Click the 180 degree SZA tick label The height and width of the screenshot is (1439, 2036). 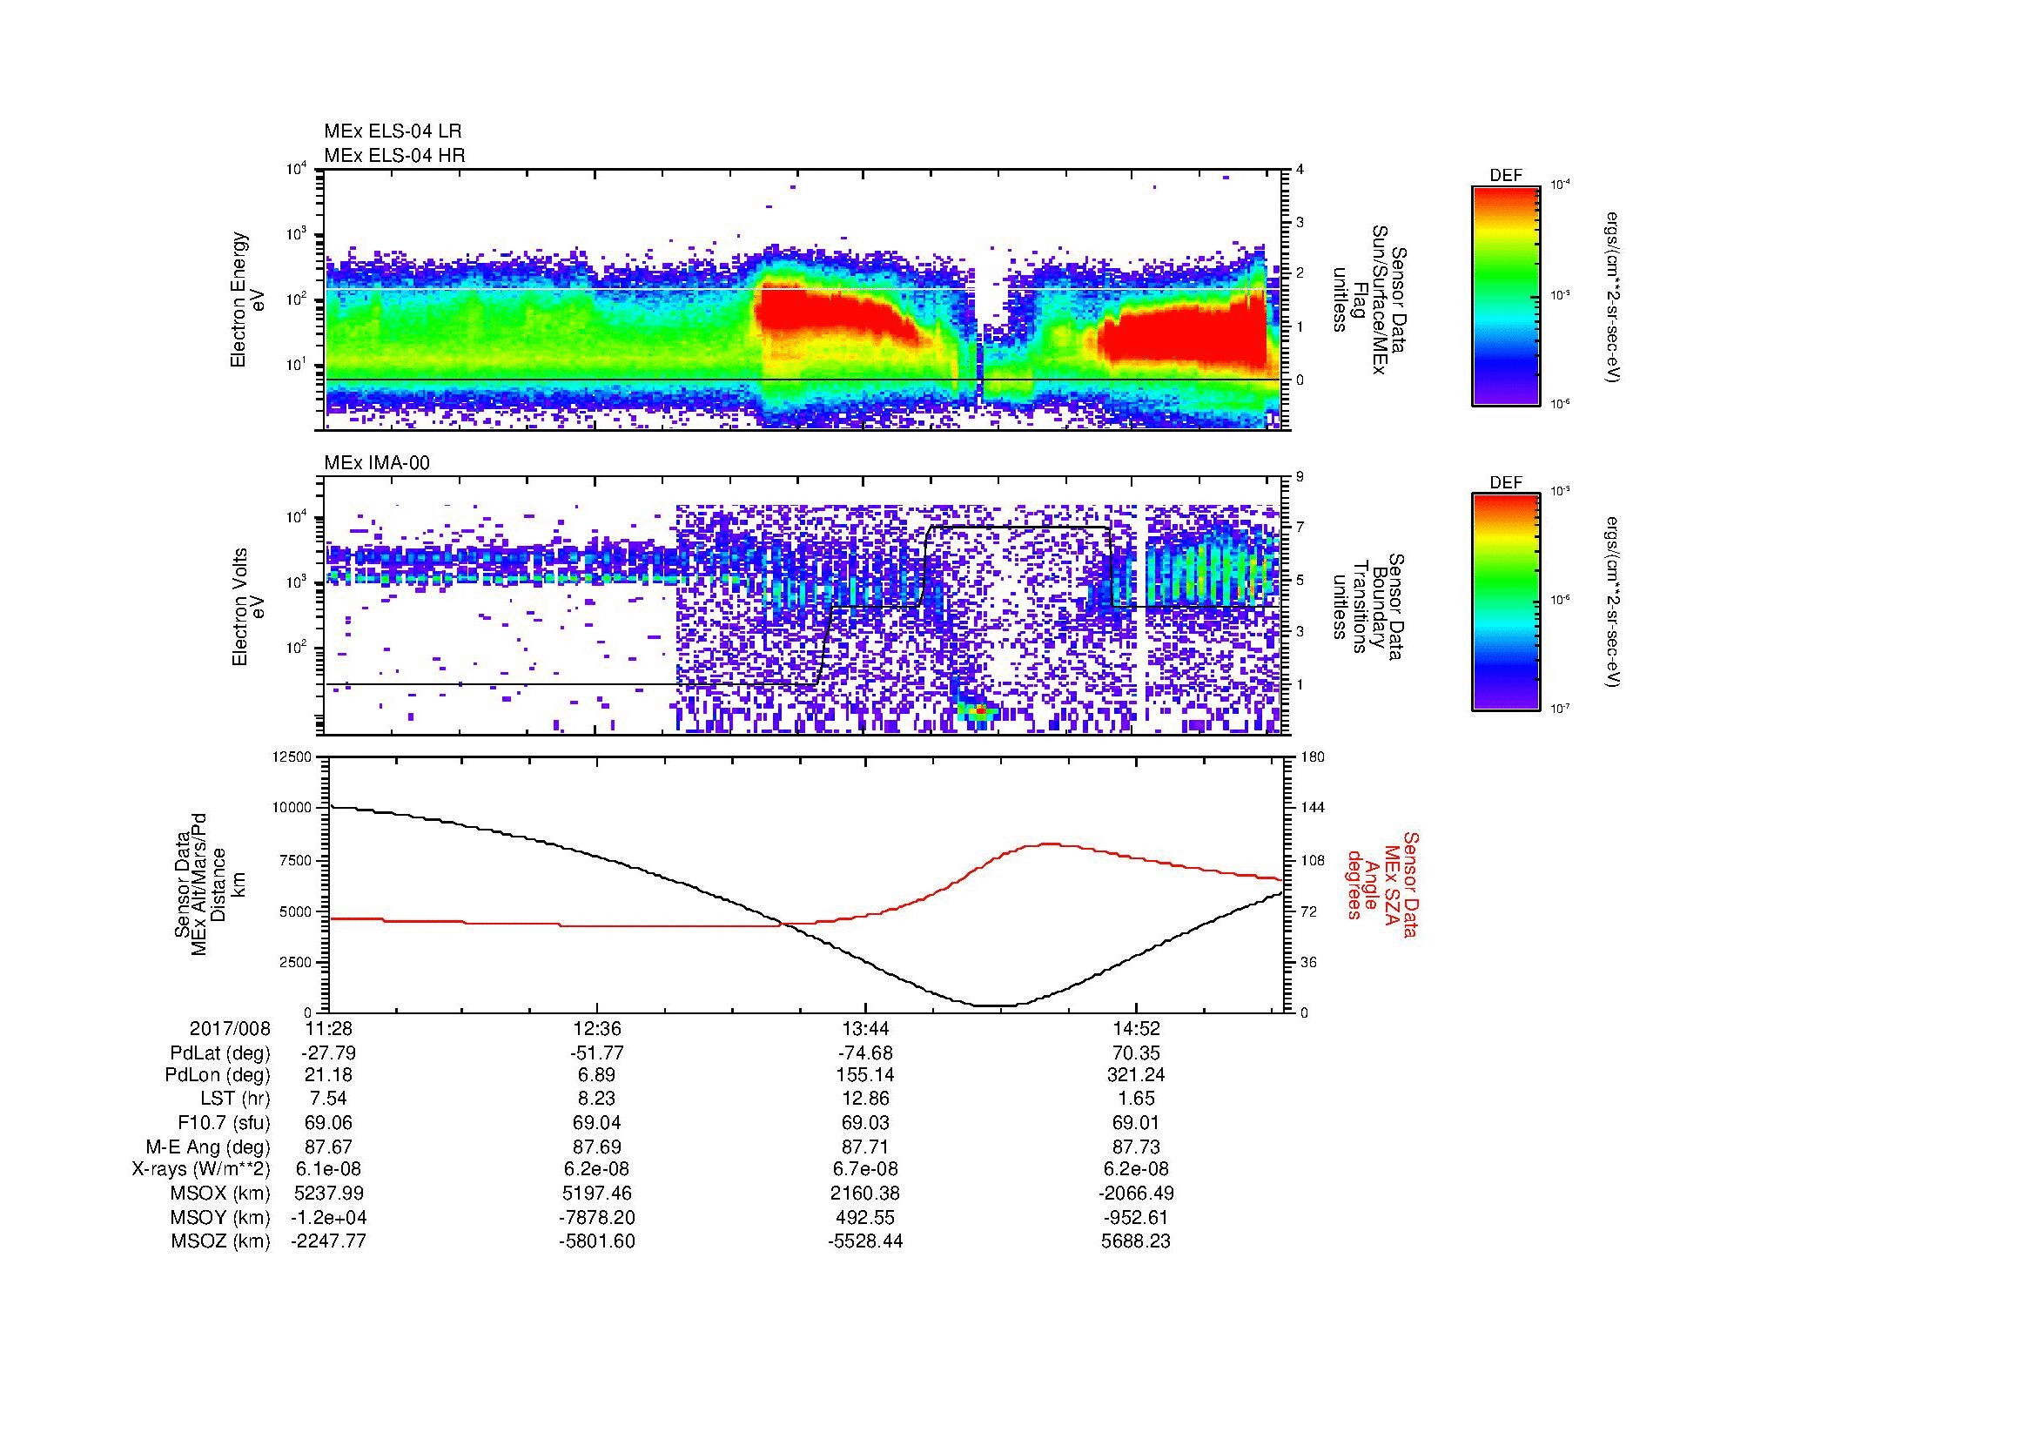point(1313,756)
